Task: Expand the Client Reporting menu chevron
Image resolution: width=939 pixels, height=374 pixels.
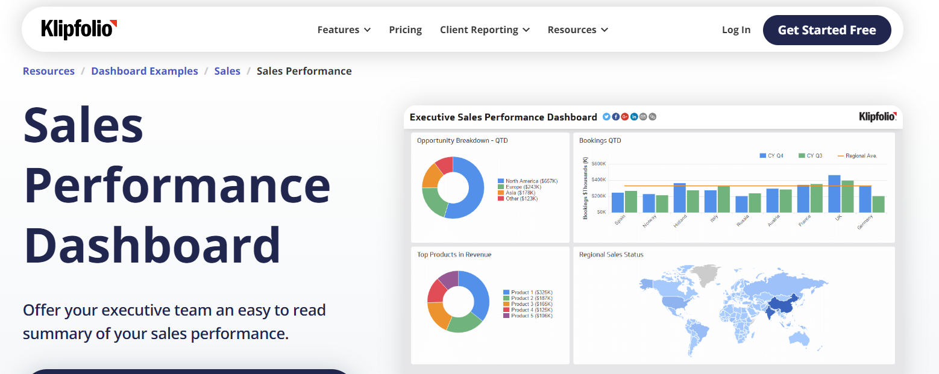Action: (526, 30)
